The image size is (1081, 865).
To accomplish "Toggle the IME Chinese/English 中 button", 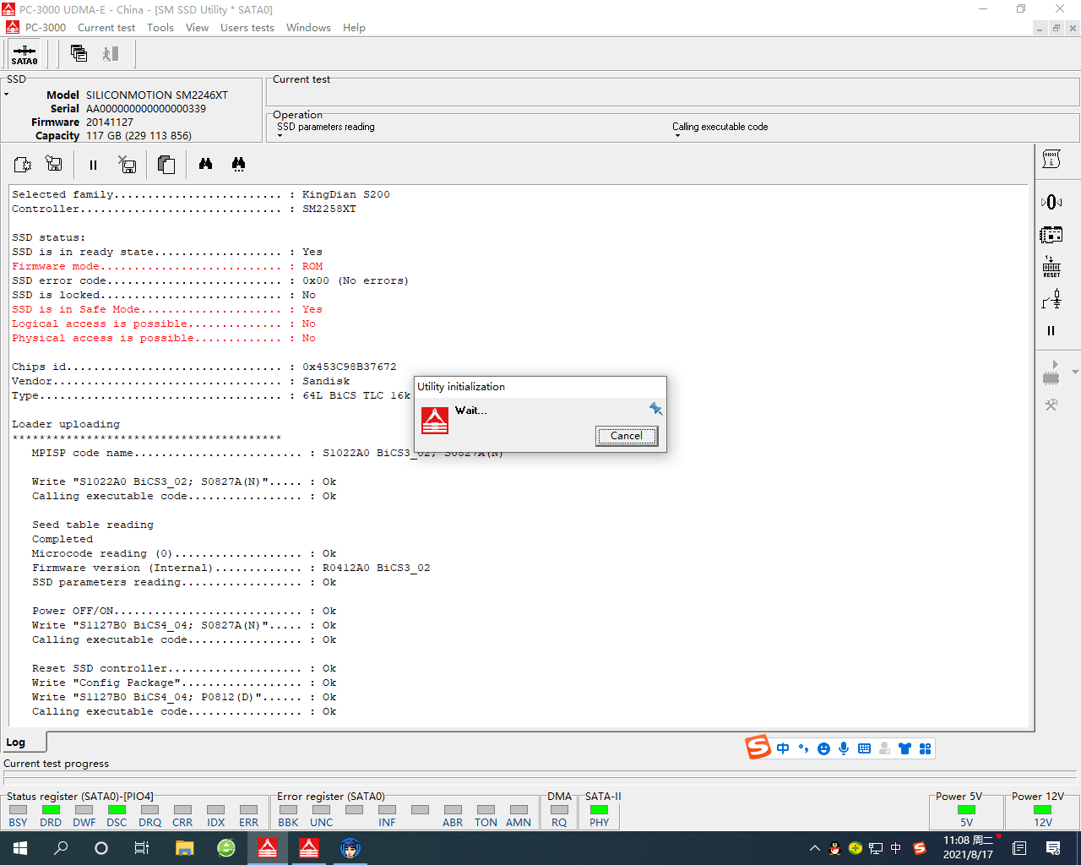I will 783,748.
